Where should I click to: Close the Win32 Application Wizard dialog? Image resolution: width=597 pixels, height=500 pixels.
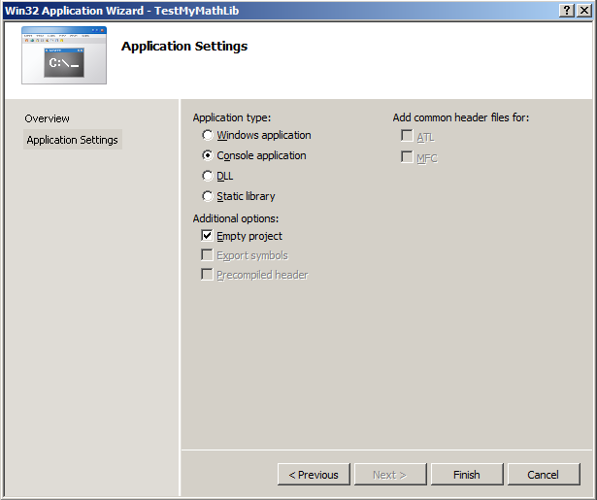coord(583,10)
